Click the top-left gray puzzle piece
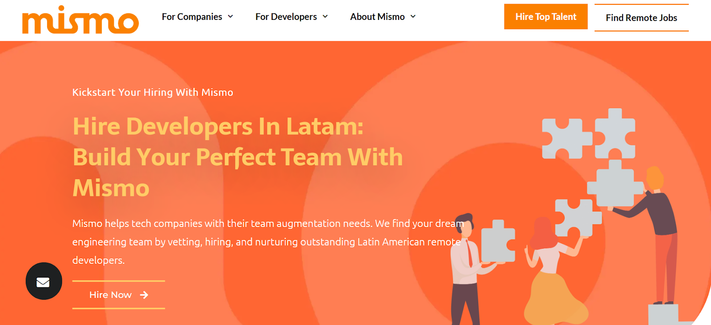The width and height of the screenshot is (711, 325). click(567, 138)
